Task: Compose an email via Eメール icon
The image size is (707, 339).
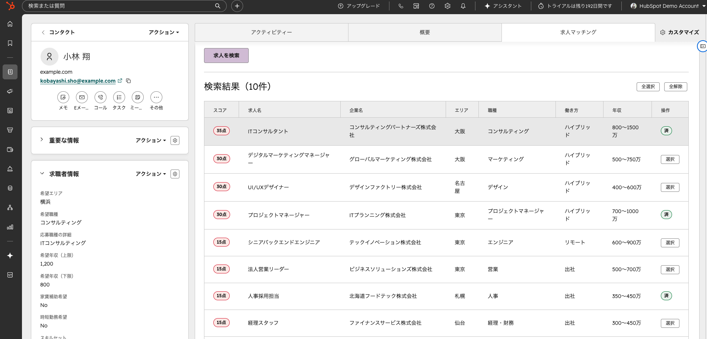Action: (82, 97)
